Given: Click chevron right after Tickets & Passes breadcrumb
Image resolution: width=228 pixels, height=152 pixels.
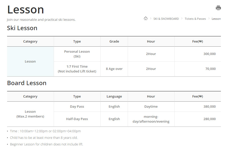Looking at the screenshot, I should (209, 18).
